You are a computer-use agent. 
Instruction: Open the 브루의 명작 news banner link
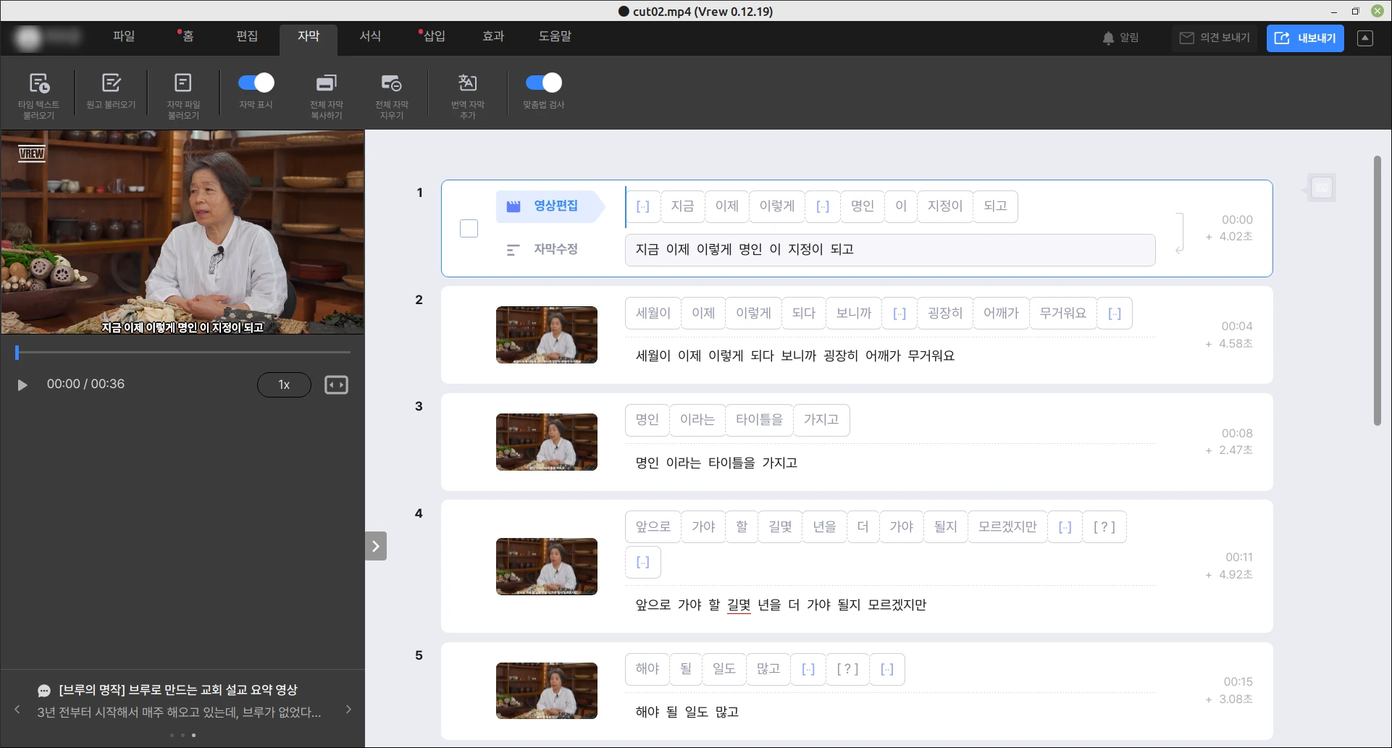tap(178, 690)
